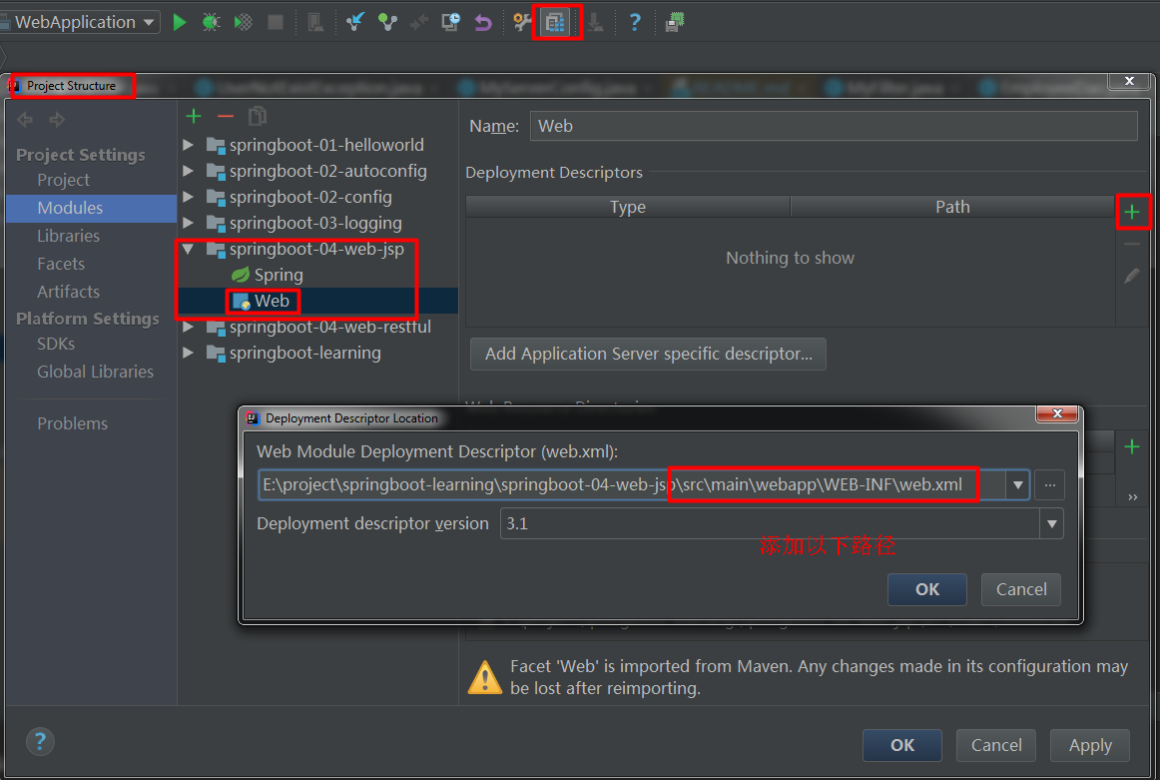Close the Project Structure window
This screenshot has height=780, width=1160.
[x=1129, y=82]
